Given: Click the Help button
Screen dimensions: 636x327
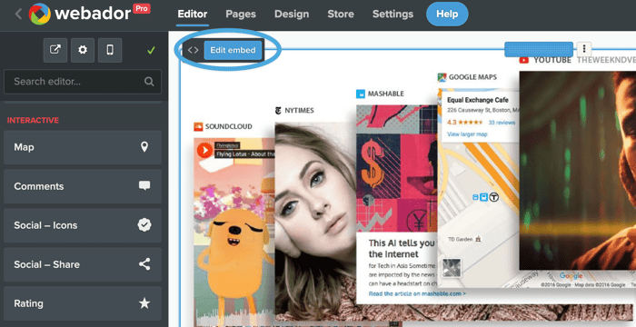Looking at the screenshot, I should pyautogui.click(x=447, y=14).
